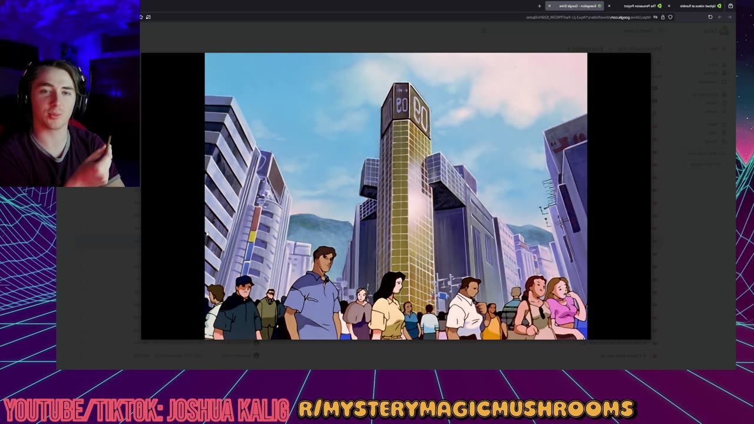Click the icon beside the bookmark star

pos(148,17)
